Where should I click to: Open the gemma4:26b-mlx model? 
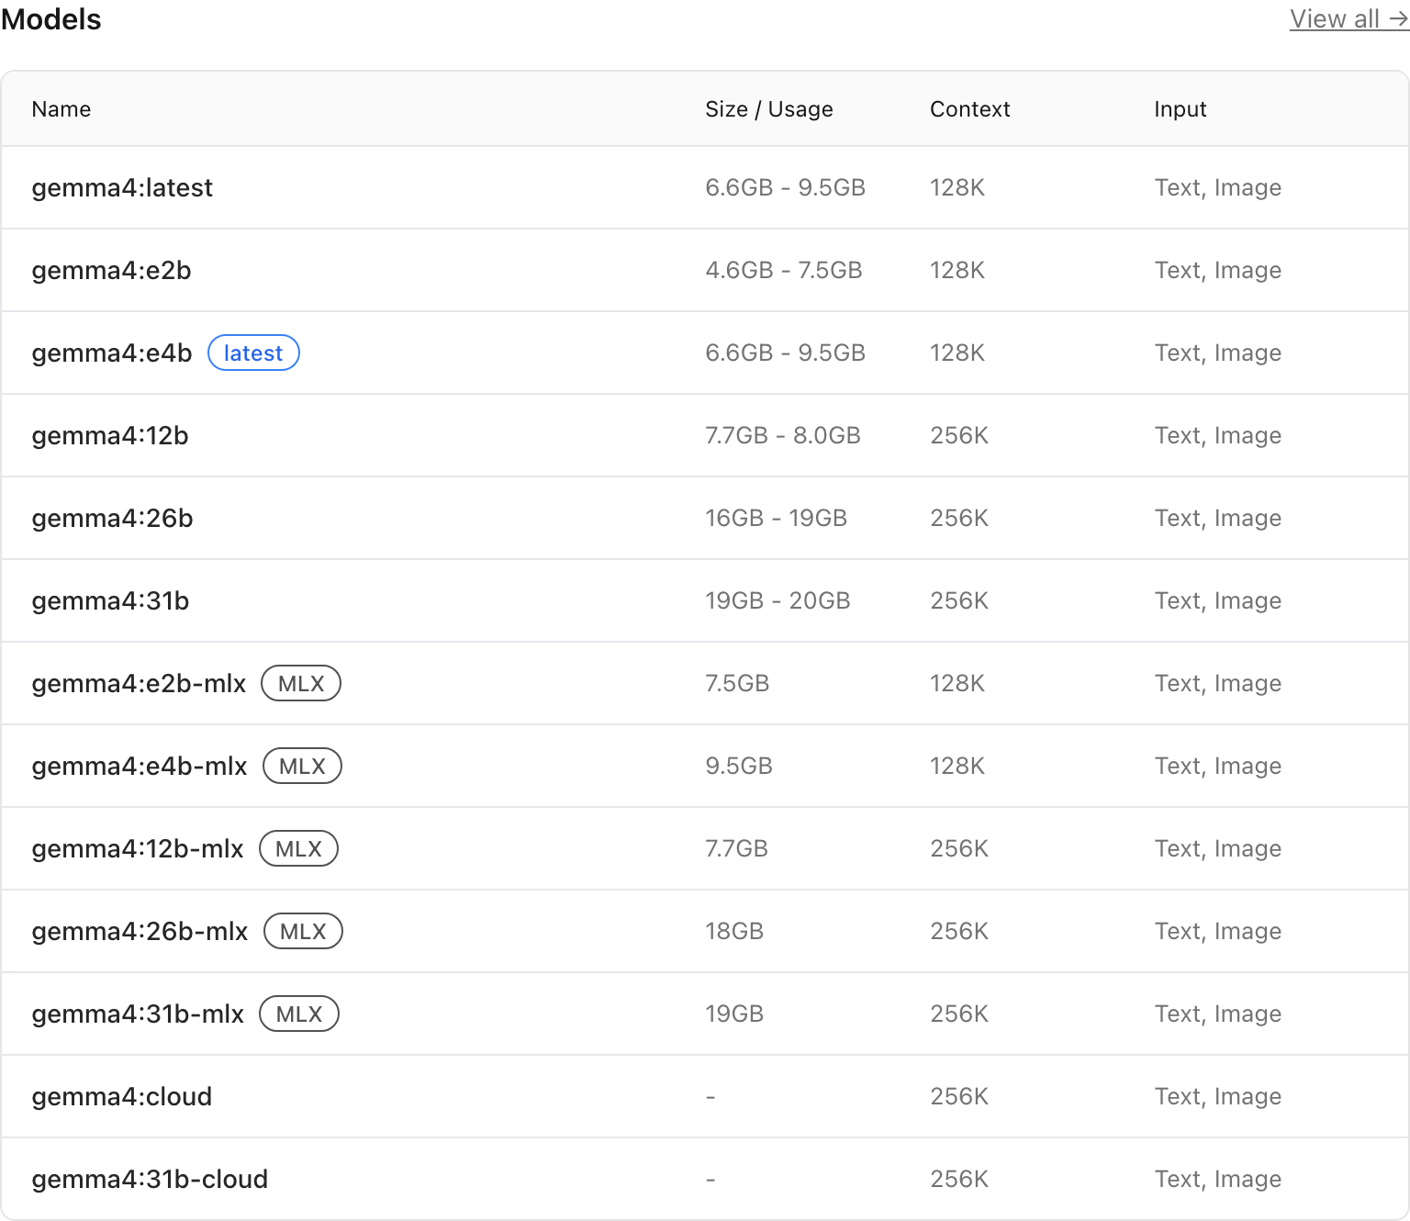pos(140,931)
